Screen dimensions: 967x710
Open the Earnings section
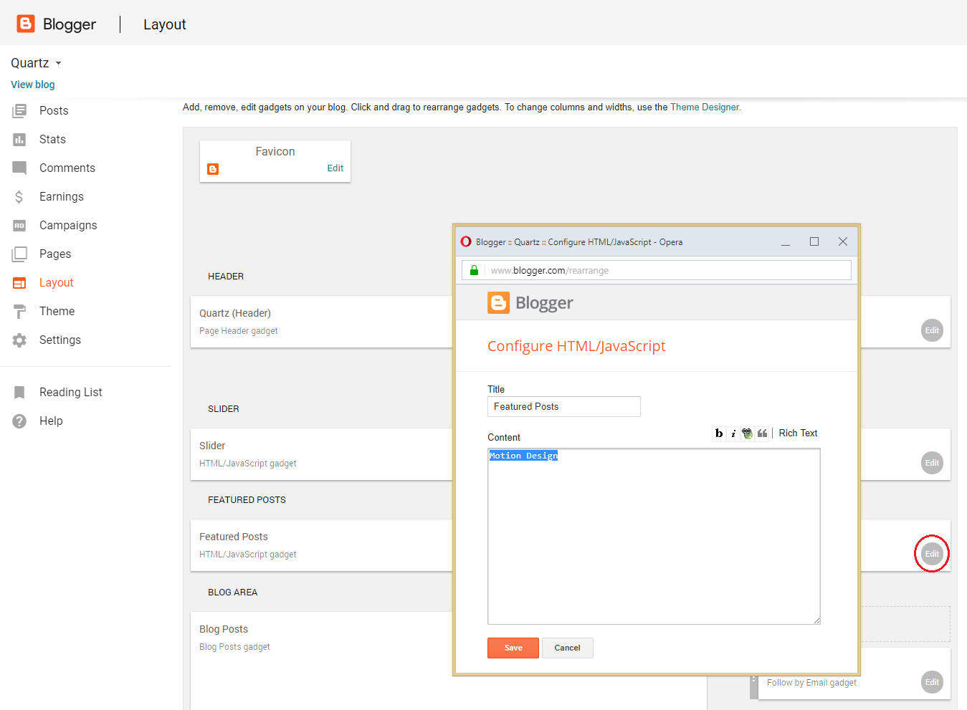[62, 196]
